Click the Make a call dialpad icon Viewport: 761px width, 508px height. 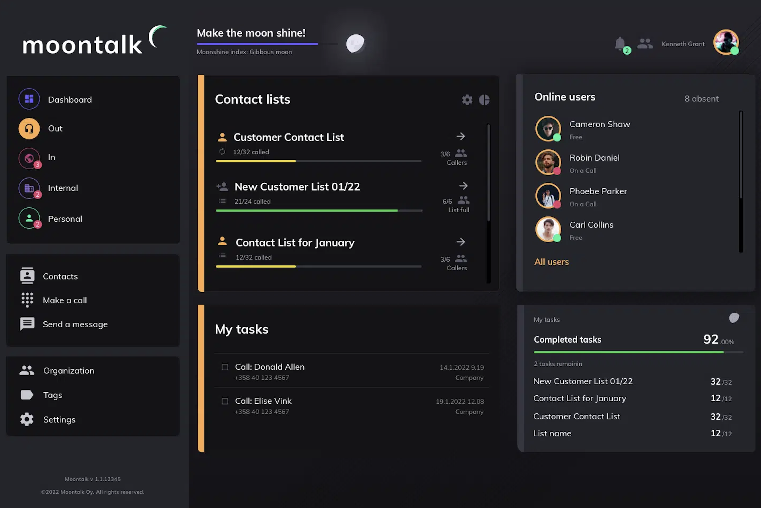coord(27,300)
